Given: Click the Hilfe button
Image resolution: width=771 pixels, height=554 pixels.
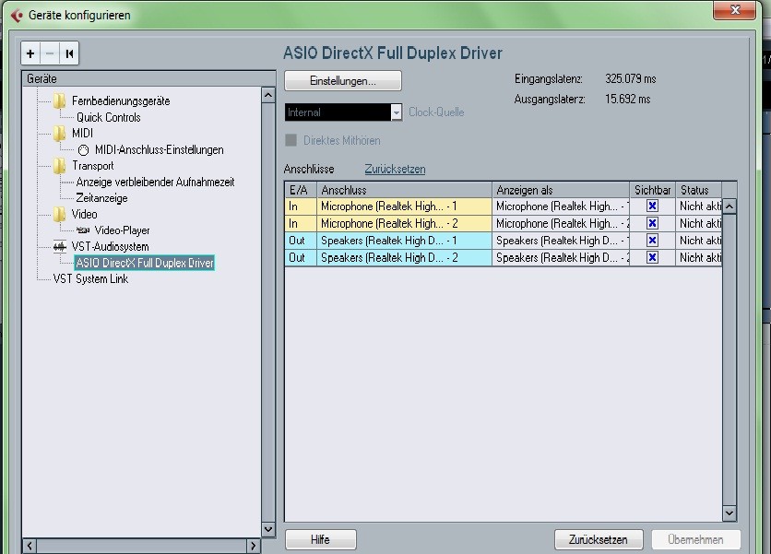Looking at the screenshot, I should pyautogui.click(x=321, y=540).
